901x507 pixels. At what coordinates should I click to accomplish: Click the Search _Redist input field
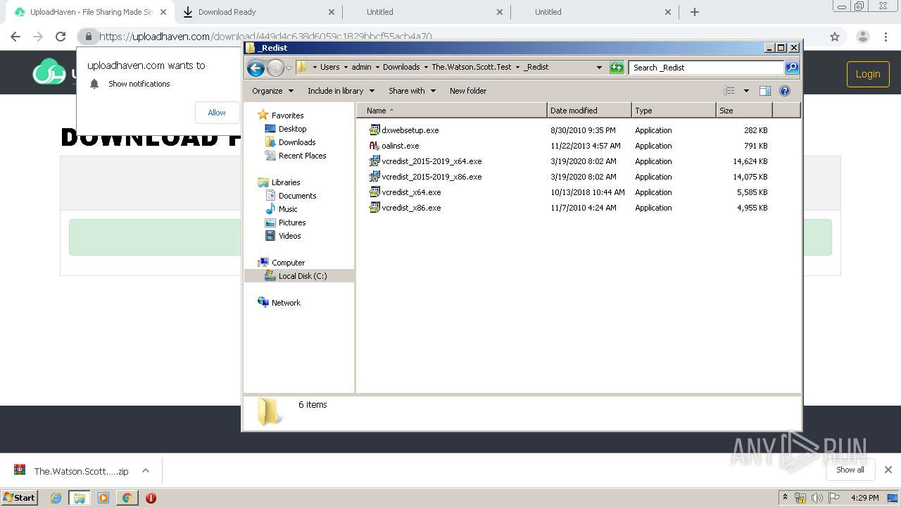706,68
